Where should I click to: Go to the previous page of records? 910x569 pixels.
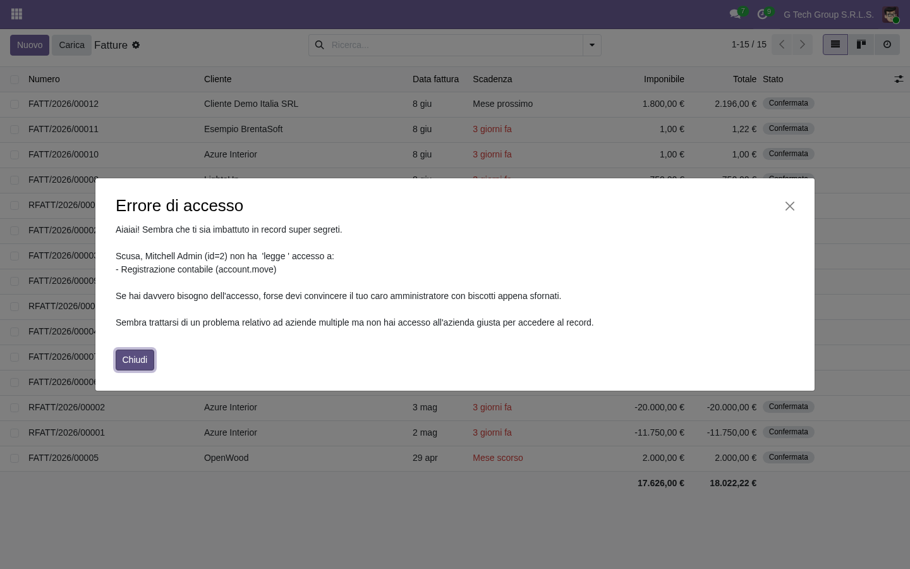tap(782, 44)
